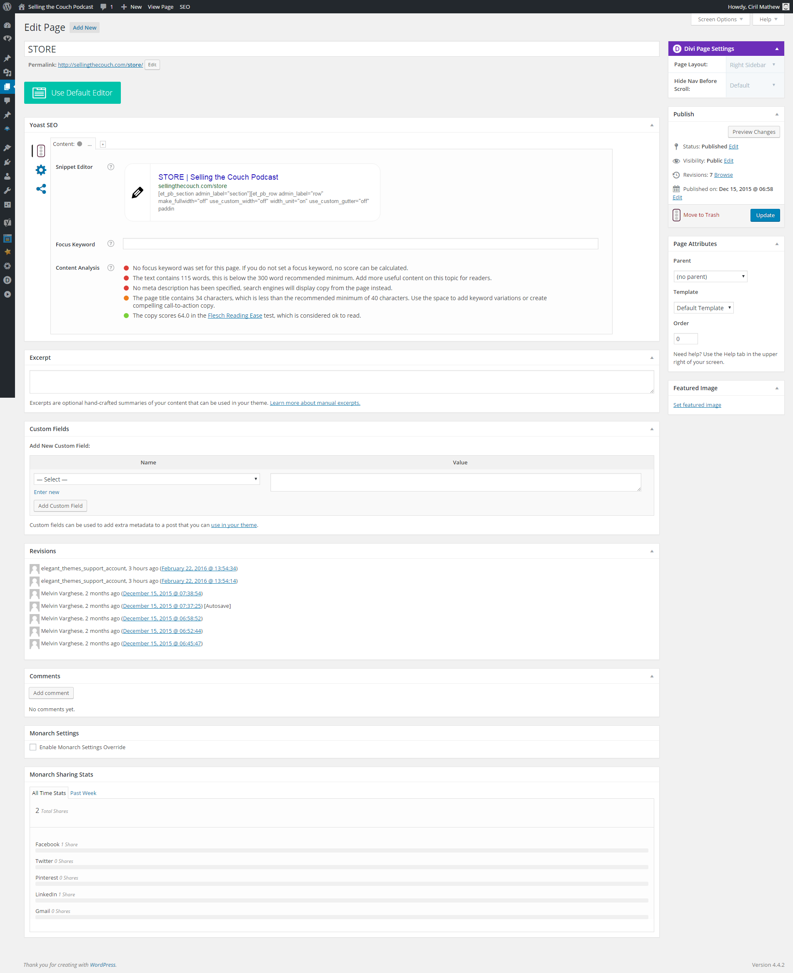Click into the Focus Keyword input field
Image resolution: width=793 pixels, height=973 pixels.
click(360, 243)
